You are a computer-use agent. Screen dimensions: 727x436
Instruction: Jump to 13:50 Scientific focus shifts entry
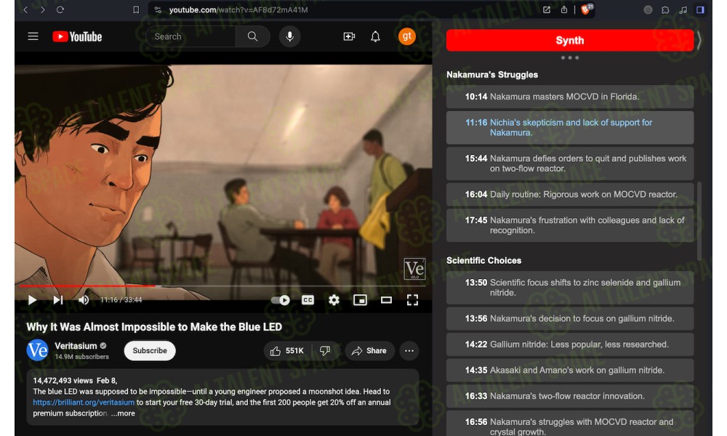pos(570,288)
